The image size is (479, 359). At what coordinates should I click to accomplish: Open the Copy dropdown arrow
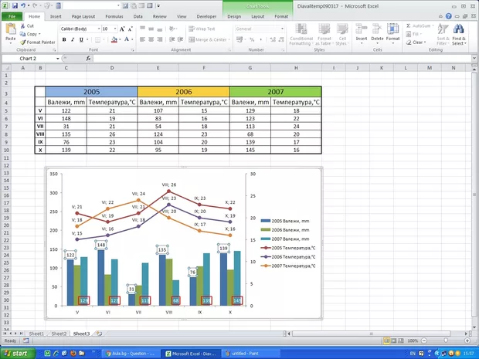point(39,34)
